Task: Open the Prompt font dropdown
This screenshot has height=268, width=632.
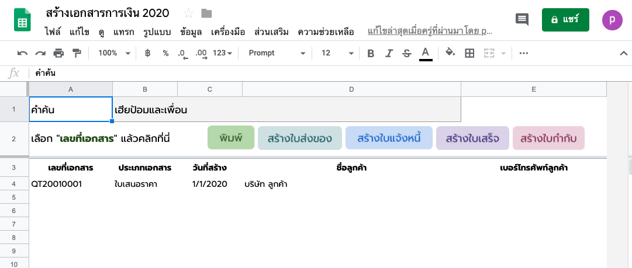Action: coord(277,53)
